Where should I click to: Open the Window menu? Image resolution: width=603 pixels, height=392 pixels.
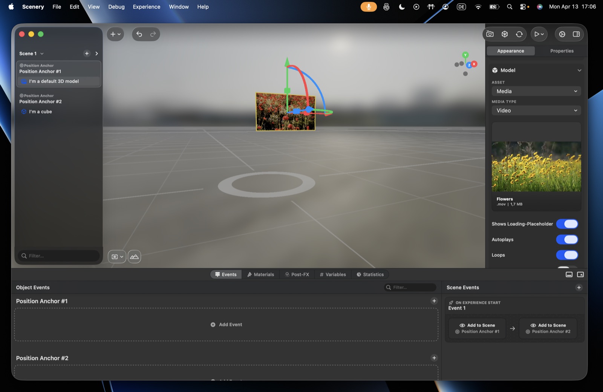click(x=179, y=7)
